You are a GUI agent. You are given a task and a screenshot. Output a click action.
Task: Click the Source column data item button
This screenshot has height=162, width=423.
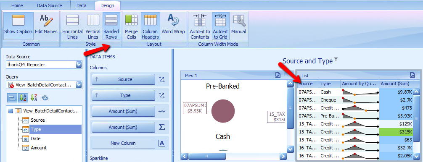pos(123,79)
